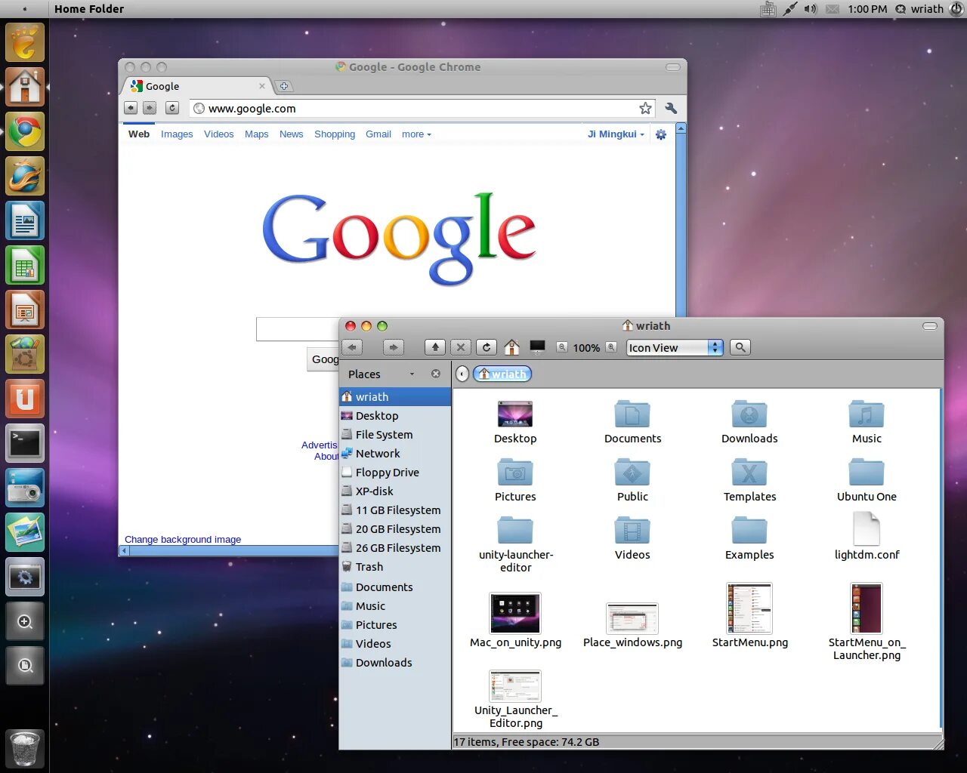Open the Places sidebar dropdown selector
This screenshot has width=967, height=773.
412,374
